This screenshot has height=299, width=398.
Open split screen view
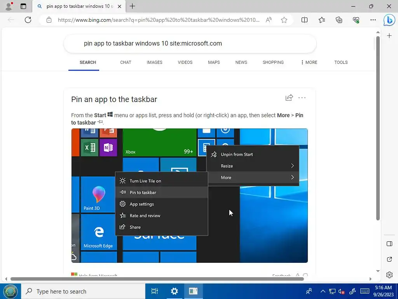tap(304, 20)
